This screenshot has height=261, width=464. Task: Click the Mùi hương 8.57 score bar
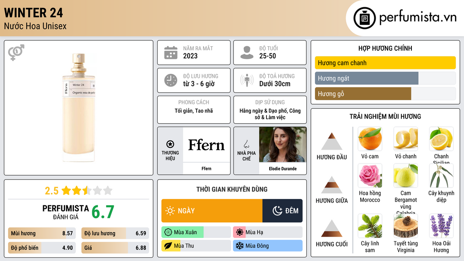42,233
